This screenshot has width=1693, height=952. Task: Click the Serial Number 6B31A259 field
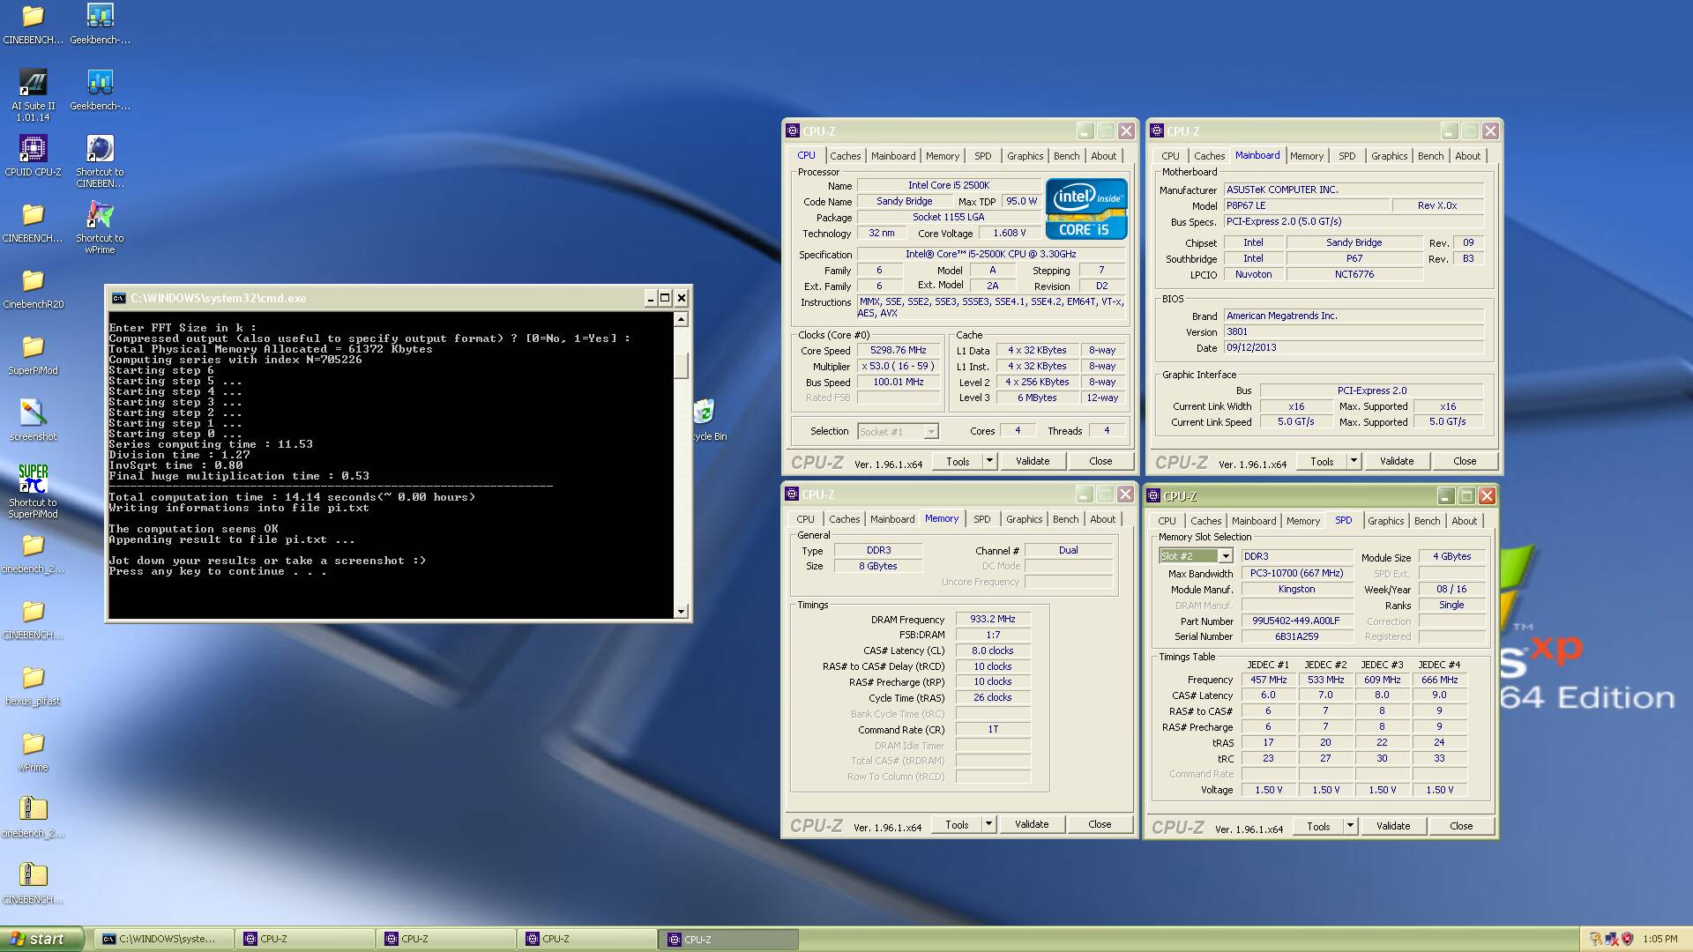1296,636
